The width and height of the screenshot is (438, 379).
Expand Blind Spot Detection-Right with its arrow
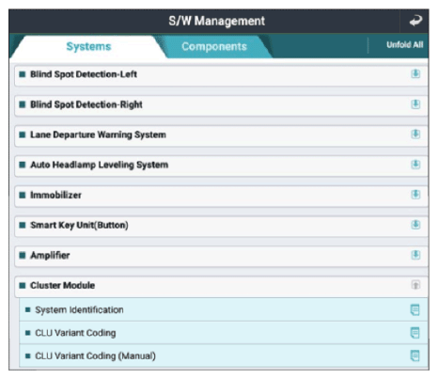(x=415, y=104)
